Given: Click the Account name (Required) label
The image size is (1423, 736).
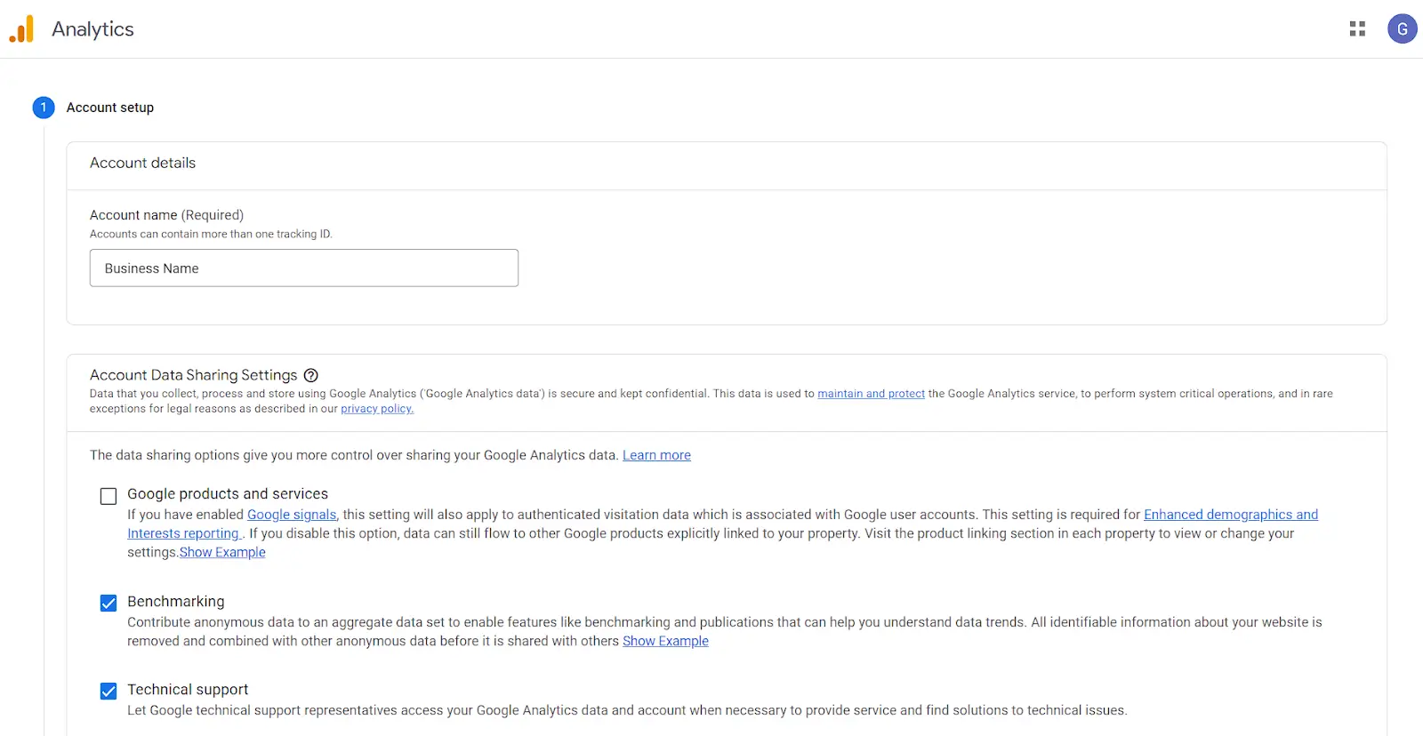Looking at the screenshot, I should (x=166, y=215).
